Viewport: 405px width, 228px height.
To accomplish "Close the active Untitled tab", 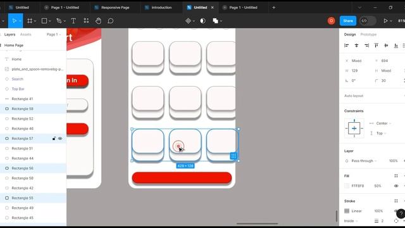I will (213, 8).
